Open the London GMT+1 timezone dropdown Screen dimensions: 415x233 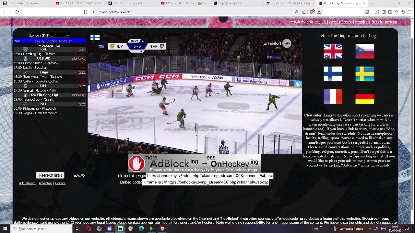pos(50,35)
